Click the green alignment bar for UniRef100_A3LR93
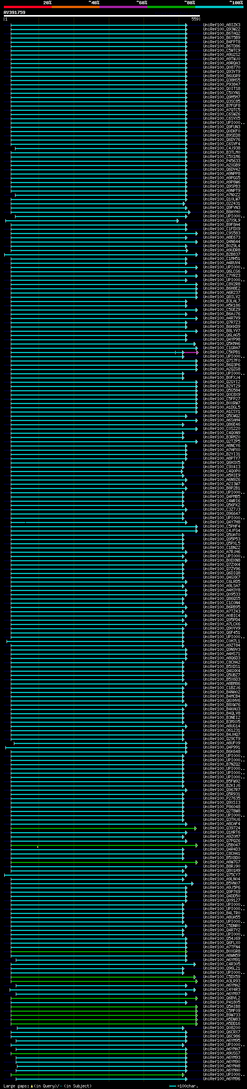 click(x=104, y=981)
